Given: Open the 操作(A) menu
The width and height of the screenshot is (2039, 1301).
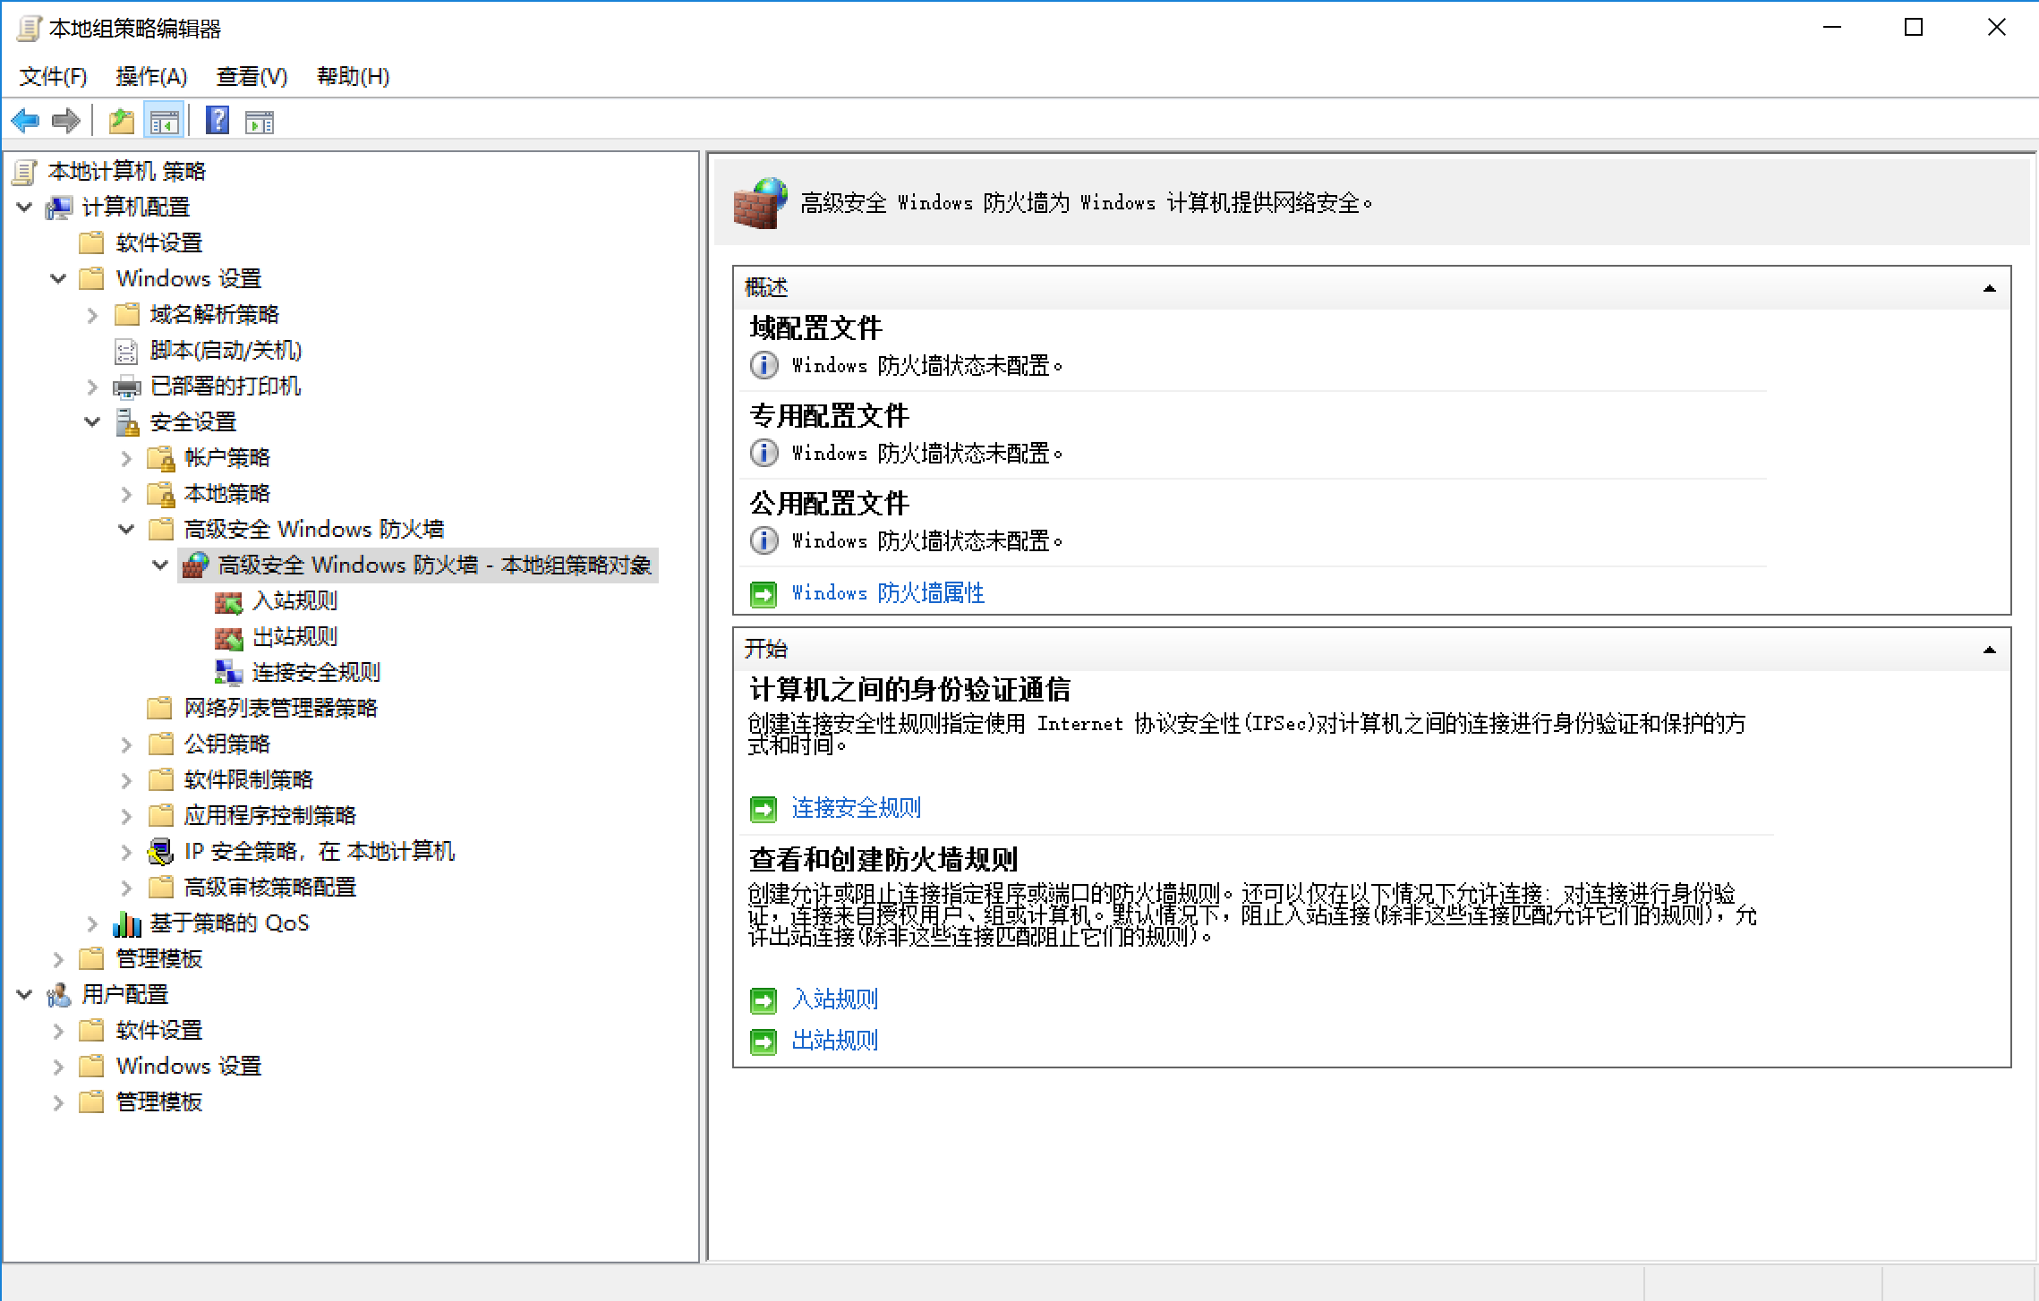Looking at the screenshot, I should [151, 77].
